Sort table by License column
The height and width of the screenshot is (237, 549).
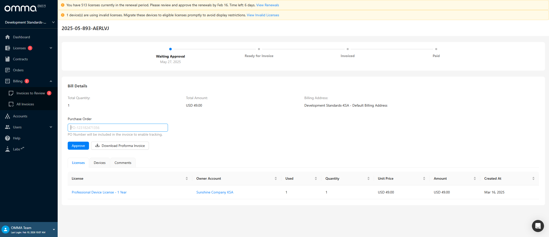click(187, 178)
